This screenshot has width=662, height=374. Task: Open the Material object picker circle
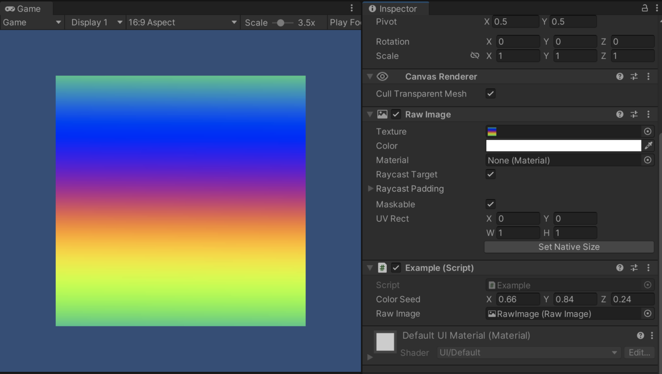[x=647, y=160]
